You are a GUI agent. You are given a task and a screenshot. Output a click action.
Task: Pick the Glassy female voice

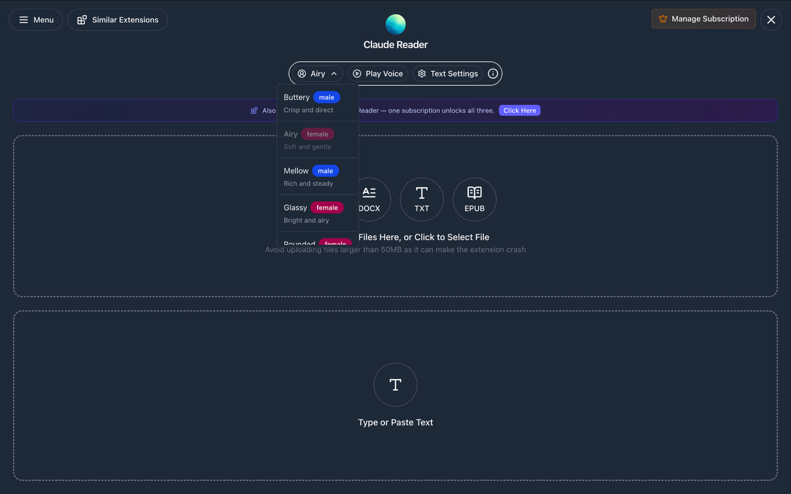click(318, 213)
